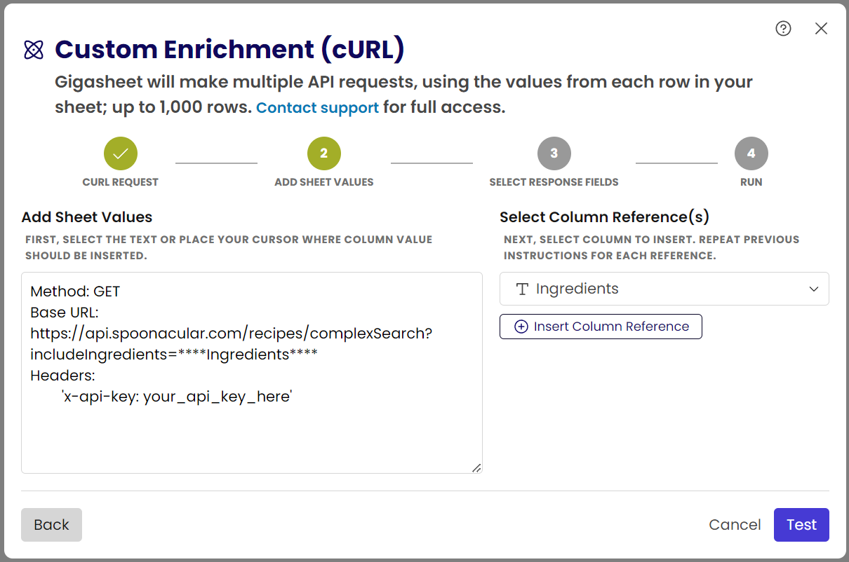This screenshot has width=849, height=562.
Task: Open the Ingredients column dropdown
Action: coord(664,289)
